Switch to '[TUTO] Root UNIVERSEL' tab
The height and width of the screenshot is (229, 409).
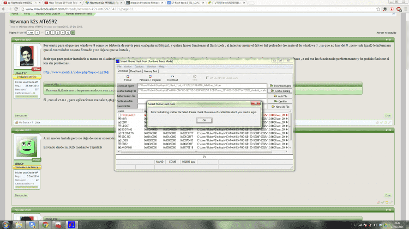226,3
